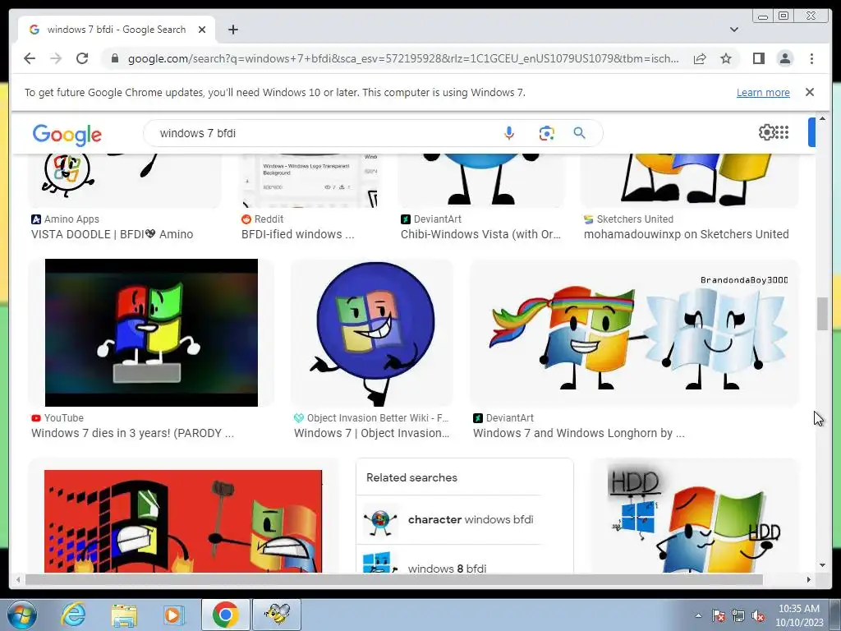This screenshot has width=841, height=631.
Task: Click the address bar URL
Action: point(403,58)
